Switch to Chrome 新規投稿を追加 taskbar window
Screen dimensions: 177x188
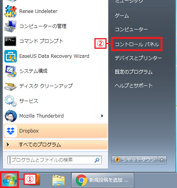point(103,180)
